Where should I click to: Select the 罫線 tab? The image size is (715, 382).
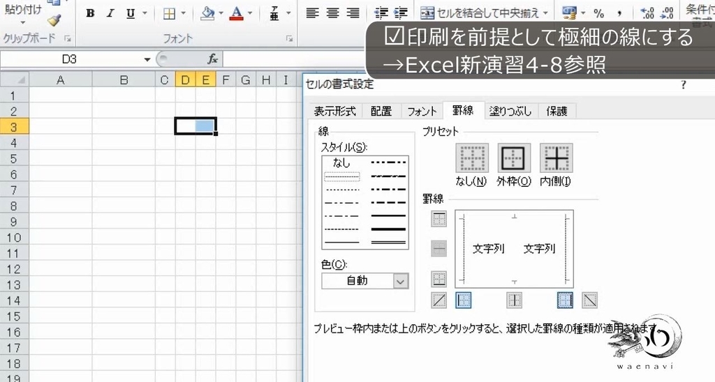coord(463,110)
